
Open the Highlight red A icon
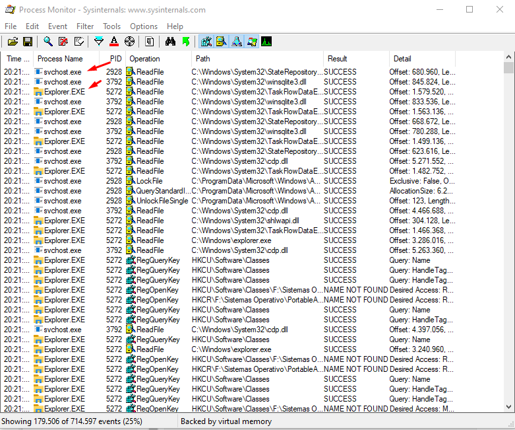point(114,42)
